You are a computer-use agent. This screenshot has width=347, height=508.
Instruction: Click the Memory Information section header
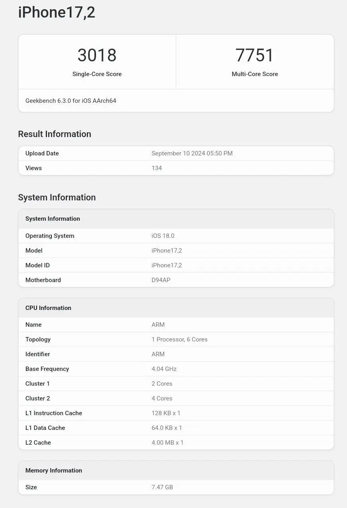coord(53,470)
